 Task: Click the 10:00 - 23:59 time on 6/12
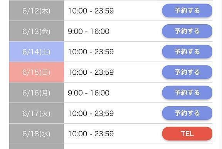[91, 11]
